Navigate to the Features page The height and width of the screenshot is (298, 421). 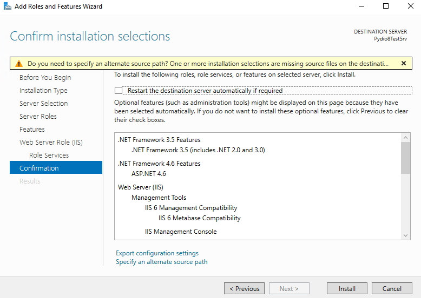(x=32, y=130)
